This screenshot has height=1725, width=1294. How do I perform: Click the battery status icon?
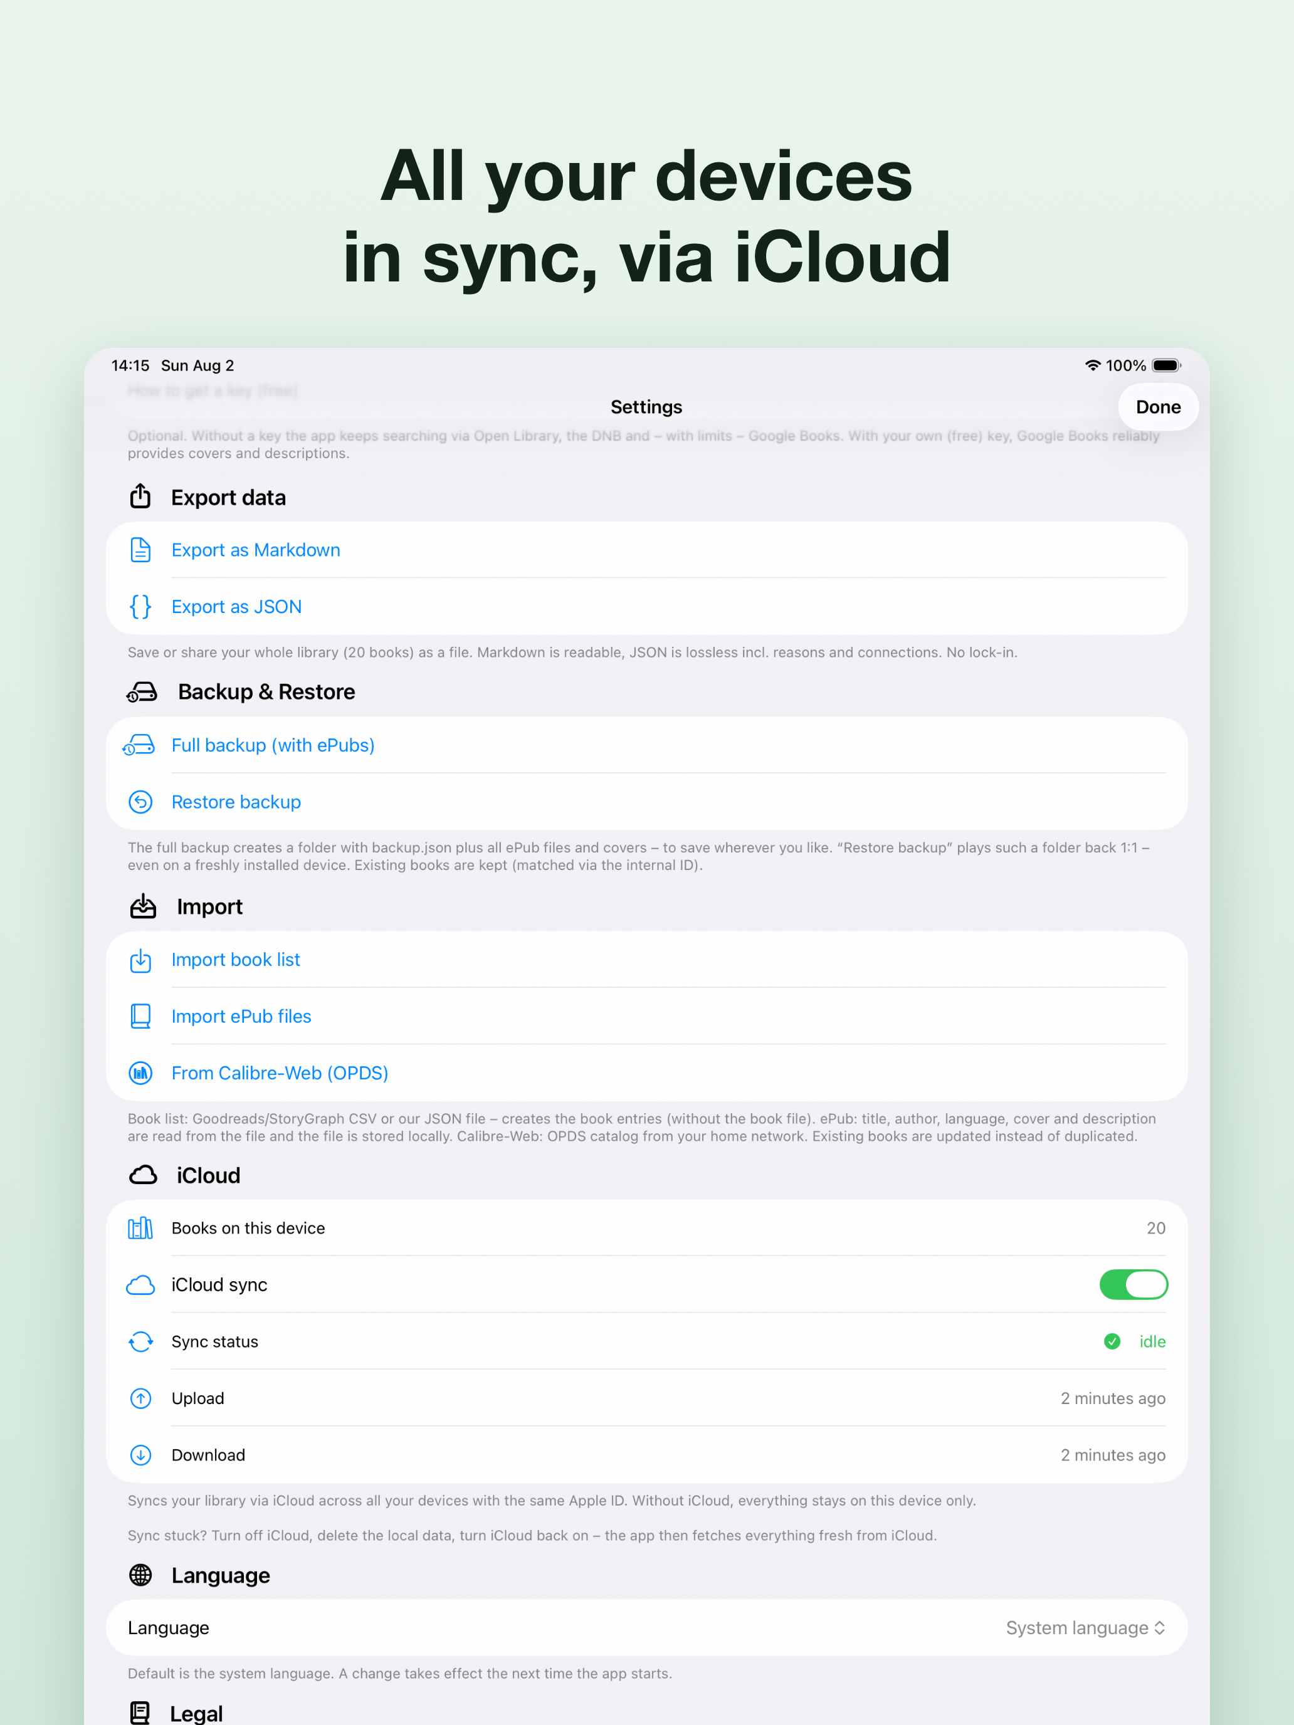(1166, 365)
